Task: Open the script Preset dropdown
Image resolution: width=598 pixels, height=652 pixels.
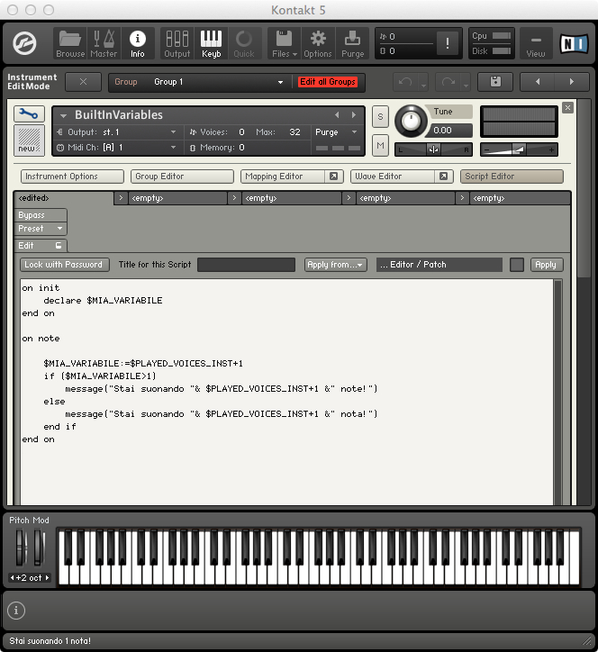Action: point(41,229)
